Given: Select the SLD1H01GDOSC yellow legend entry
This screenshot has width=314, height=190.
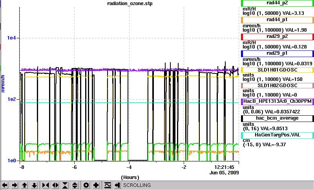Looking at the screenshot, I should 277,70.
